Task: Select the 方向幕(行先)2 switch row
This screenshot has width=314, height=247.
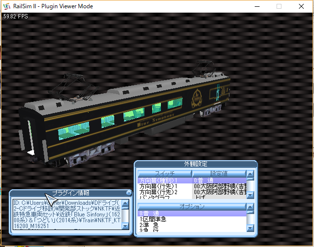Action: 165,192
